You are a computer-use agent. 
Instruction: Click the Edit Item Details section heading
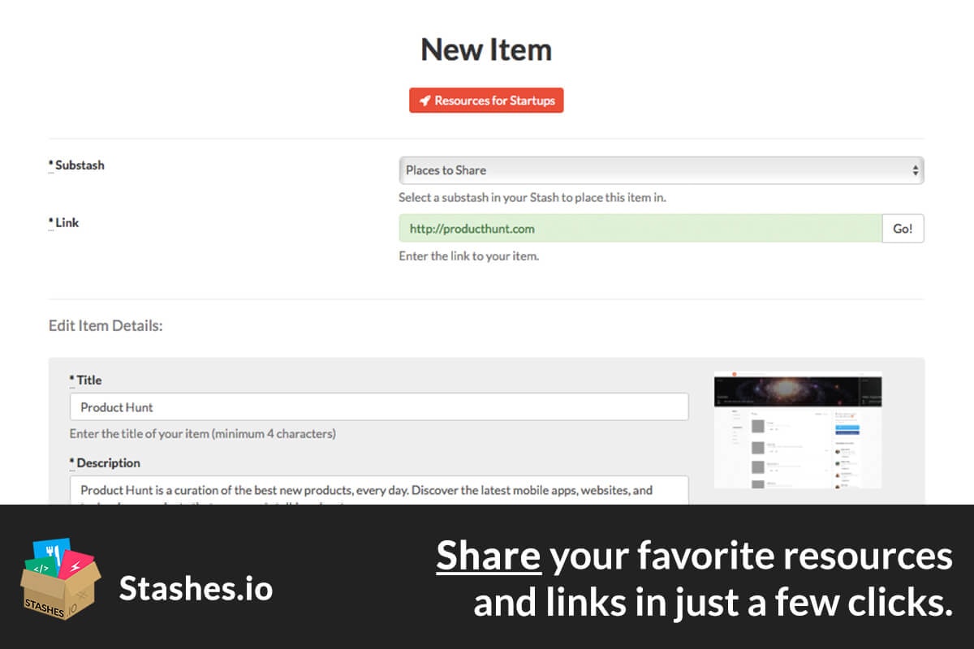(106, 326)
